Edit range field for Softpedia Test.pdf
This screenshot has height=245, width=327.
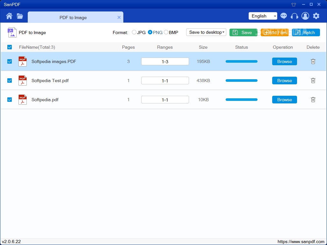pyautogui.click(x=165, y=80)
